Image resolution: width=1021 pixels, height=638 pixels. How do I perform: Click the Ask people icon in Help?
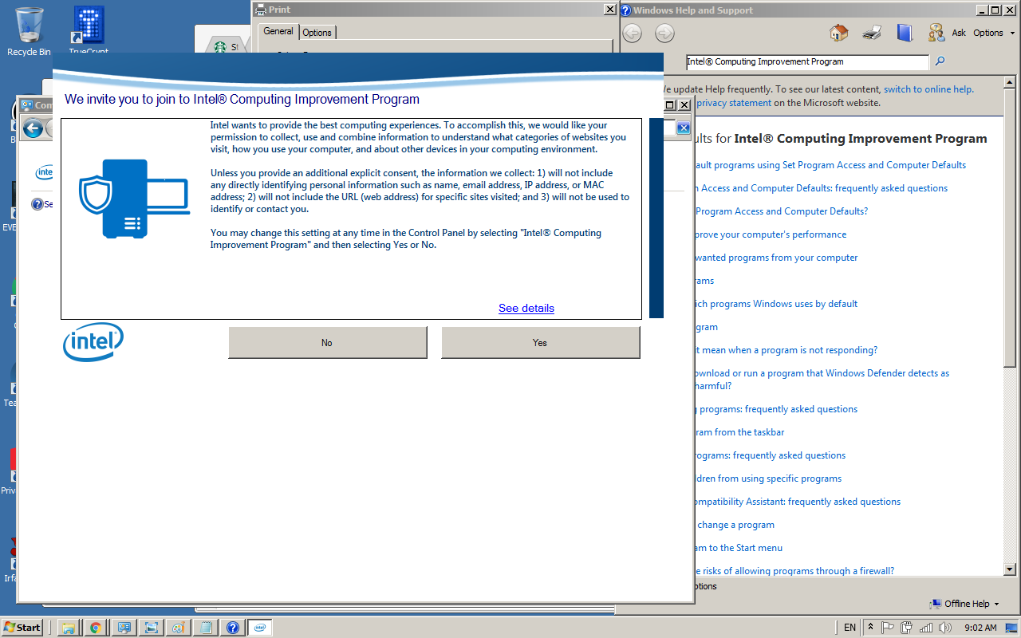936,33
